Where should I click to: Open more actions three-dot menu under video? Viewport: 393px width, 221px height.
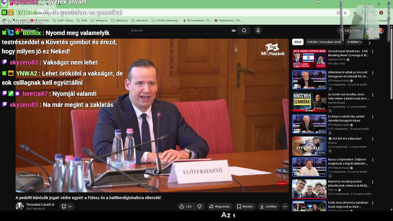tap(285, 207)
